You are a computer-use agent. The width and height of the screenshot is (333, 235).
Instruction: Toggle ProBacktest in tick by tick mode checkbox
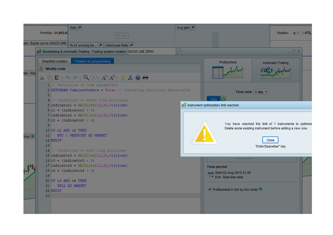(210, 189)
